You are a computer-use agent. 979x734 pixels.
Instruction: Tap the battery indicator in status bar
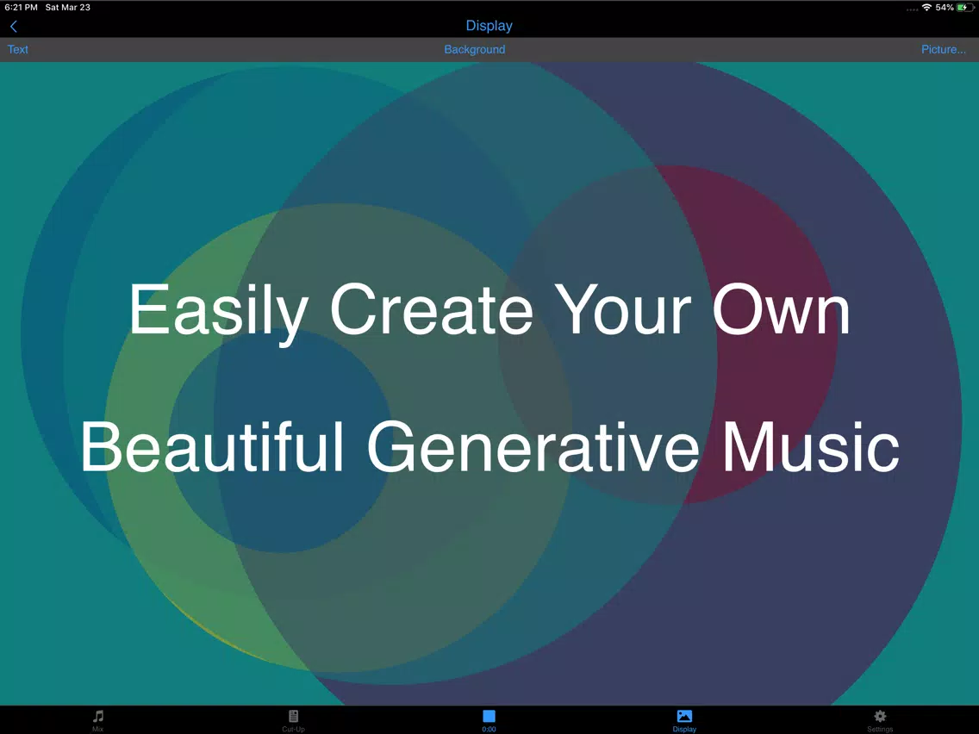pyautogui.click(x=965, y=8)
